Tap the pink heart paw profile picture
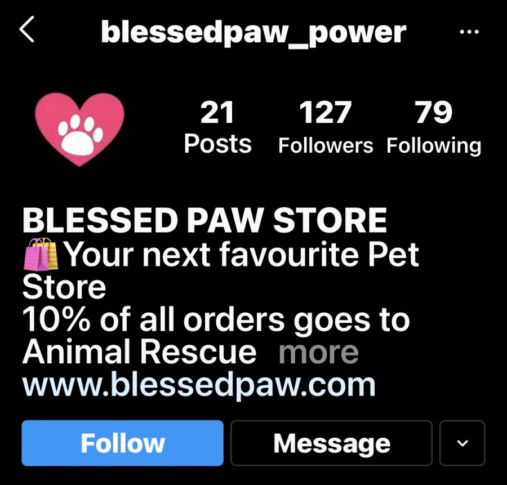 coord(79,130)
